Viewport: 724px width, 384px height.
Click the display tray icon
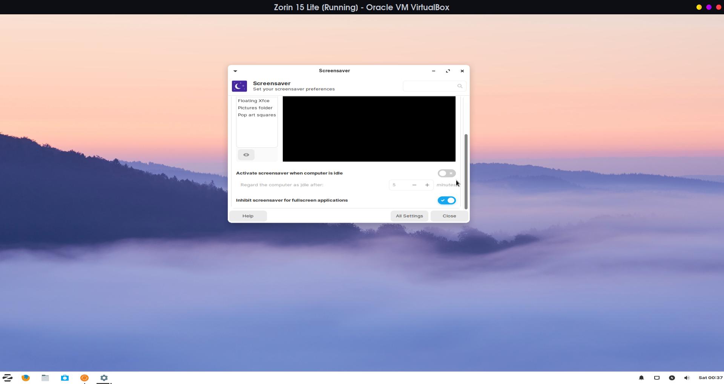pyautogui.click(x=657, y=378)
